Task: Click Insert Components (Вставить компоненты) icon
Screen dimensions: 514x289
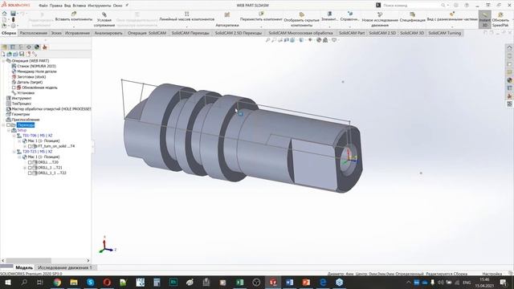Action: pyautogui.click(x=74, y=14)
